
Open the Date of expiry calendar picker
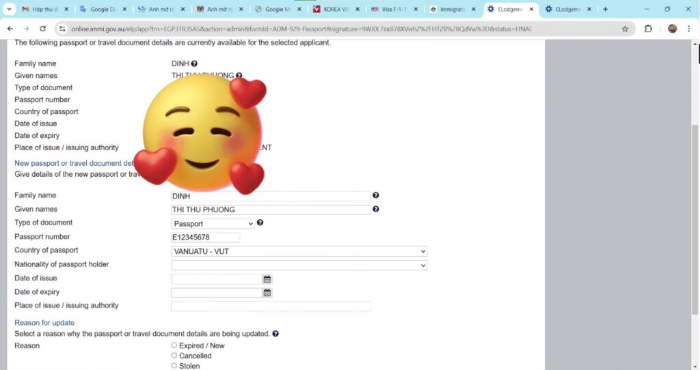point(267,293)
